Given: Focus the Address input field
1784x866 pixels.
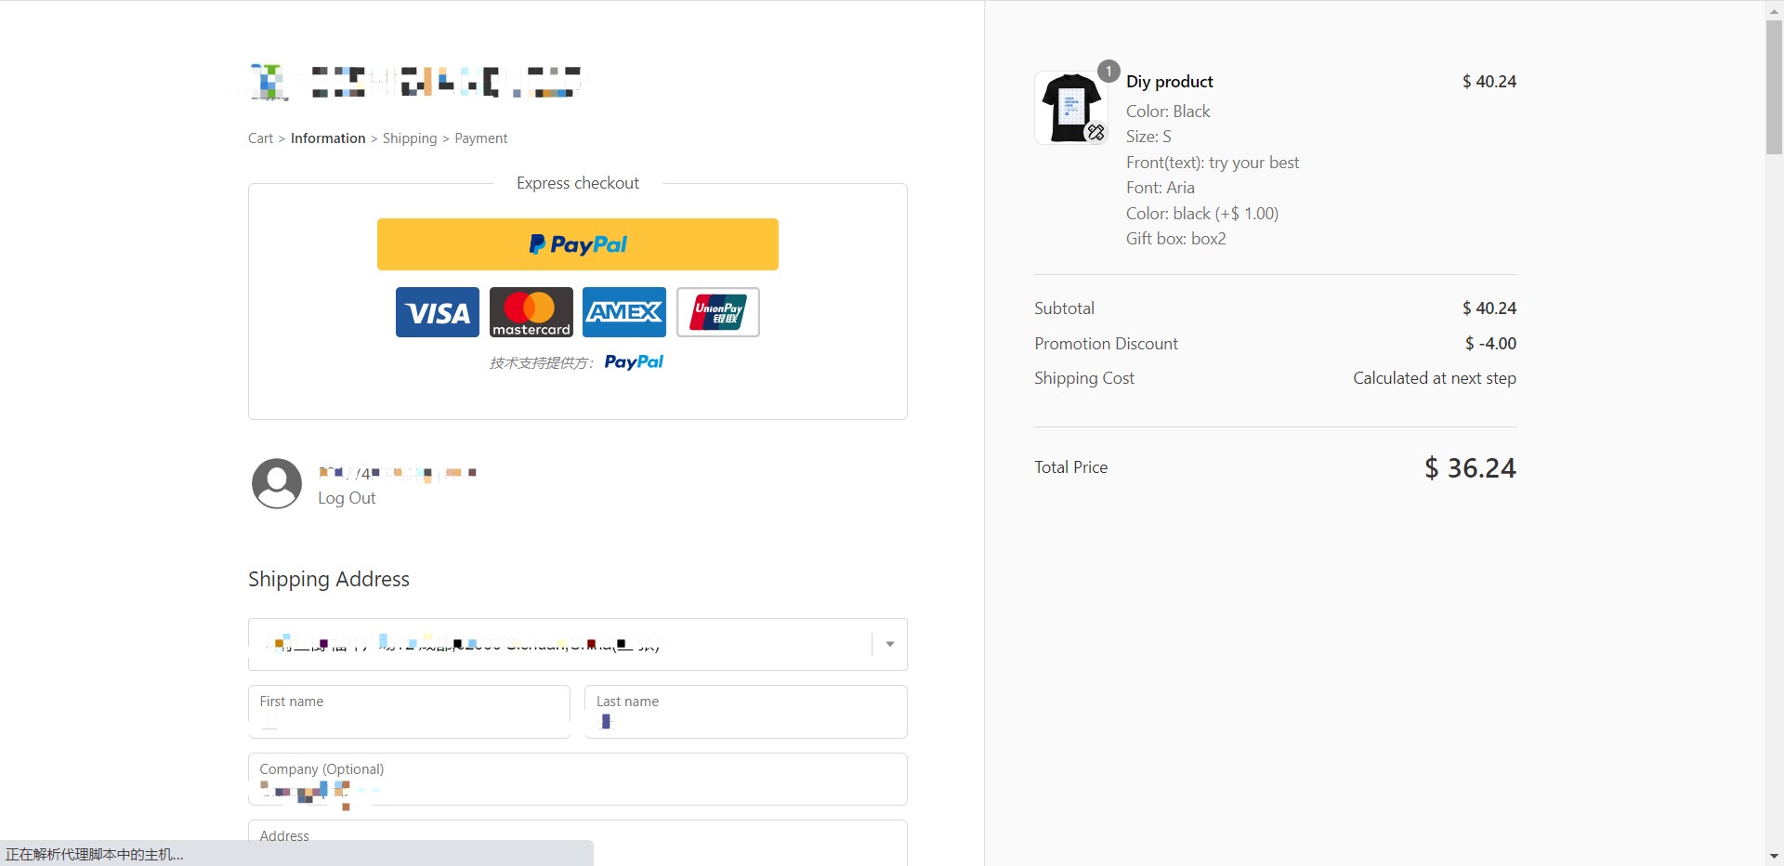Looking at the screenshot, I should [x=577, y=843].
